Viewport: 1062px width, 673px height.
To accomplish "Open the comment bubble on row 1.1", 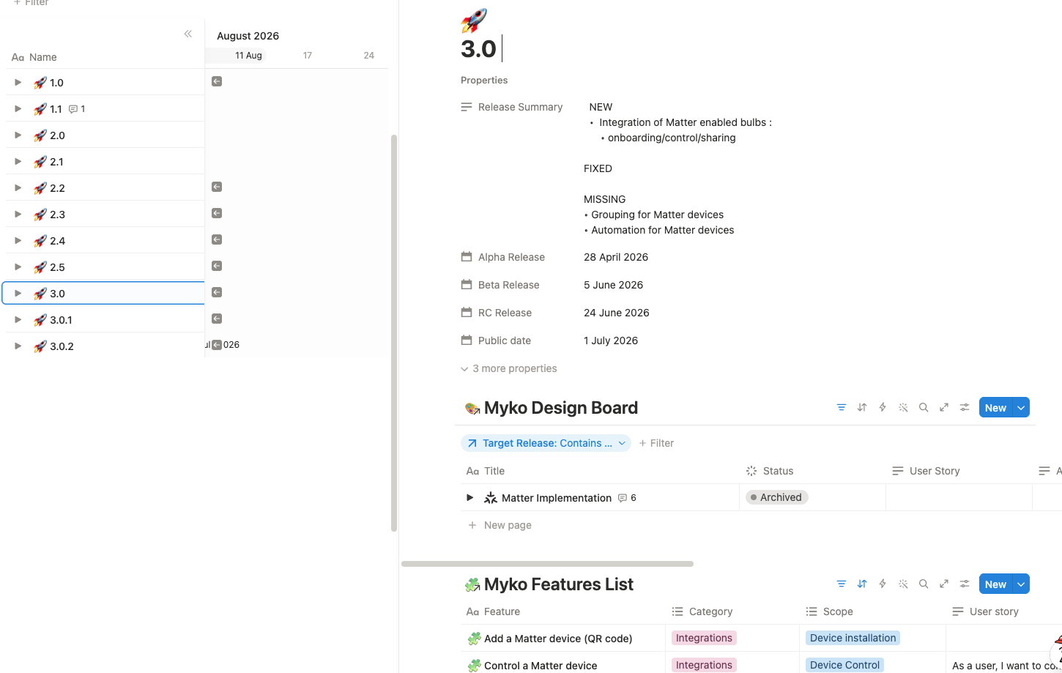I will tap(77, 109).
